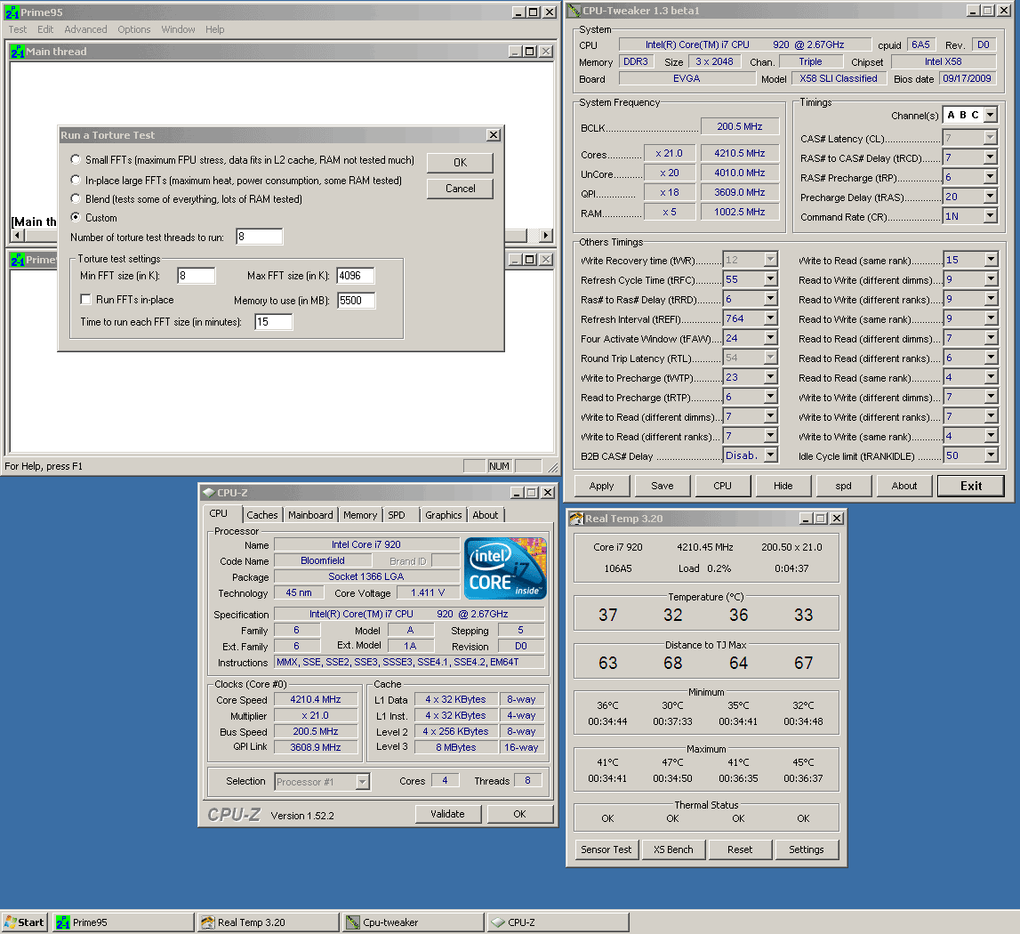Image resolution: width=1020 pixels, height=934 pixels.
Task: Click the CPU-Tweaker title bar icon
Action: 574,11
